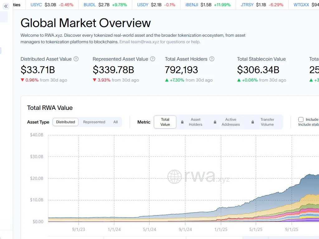
Task: Choose the Asset Holders metric
Action: tap(195, 122)
